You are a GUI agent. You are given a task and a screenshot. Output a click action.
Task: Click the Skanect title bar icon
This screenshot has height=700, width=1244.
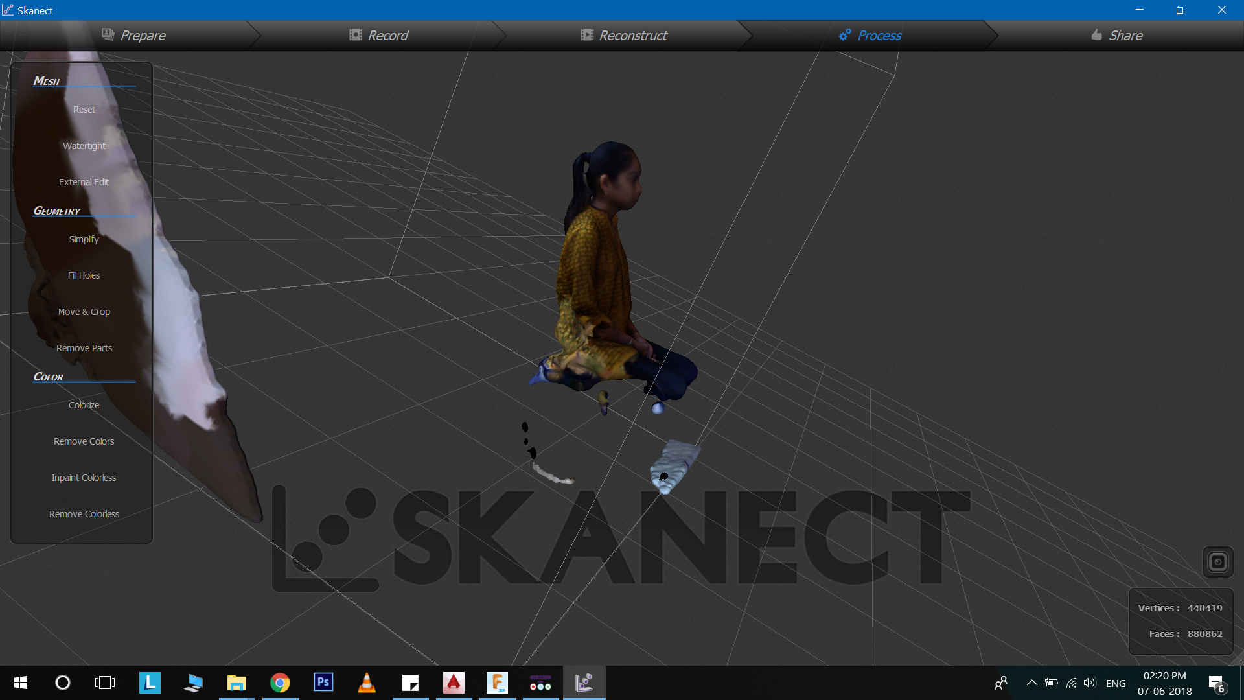pyautogui.click(x=8, y=10)
